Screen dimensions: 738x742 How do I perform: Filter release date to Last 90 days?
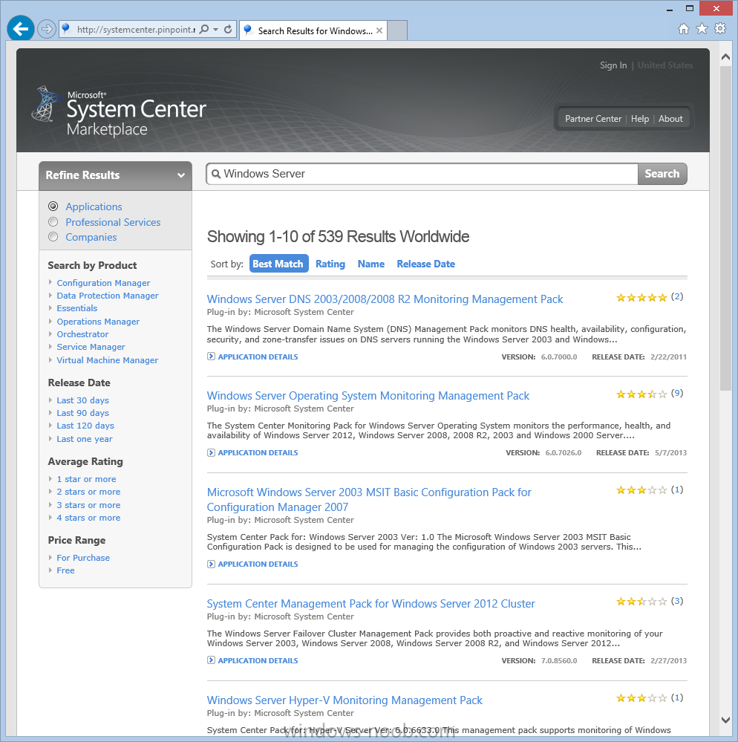83,413
